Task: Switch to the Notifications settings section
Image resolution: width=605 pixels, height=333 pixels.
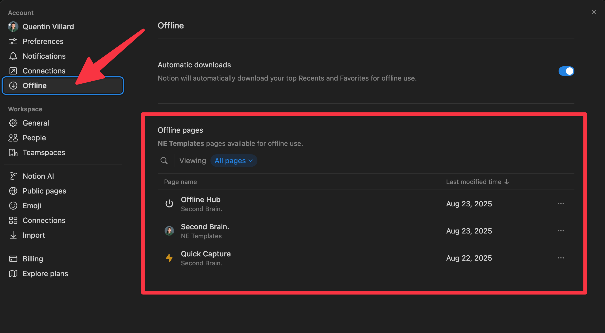Action: point(44,56)
